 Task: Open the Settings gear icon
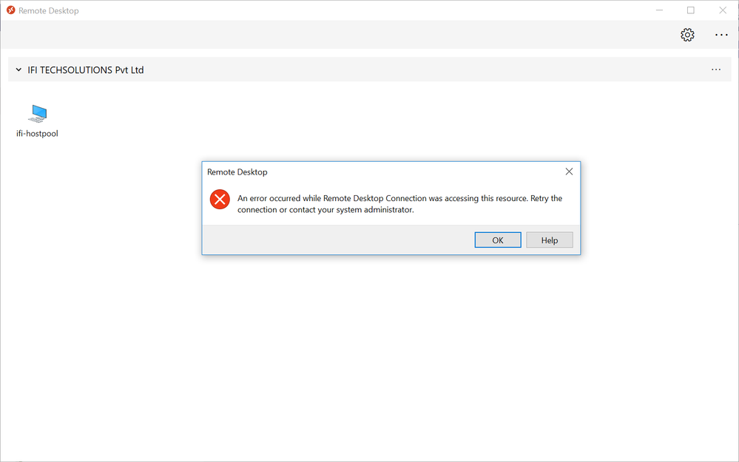[687, 35]
